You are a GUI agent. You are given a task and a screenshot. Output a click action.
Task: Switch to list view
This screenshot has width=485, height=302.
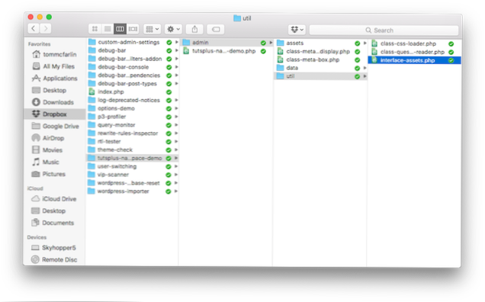108,29
